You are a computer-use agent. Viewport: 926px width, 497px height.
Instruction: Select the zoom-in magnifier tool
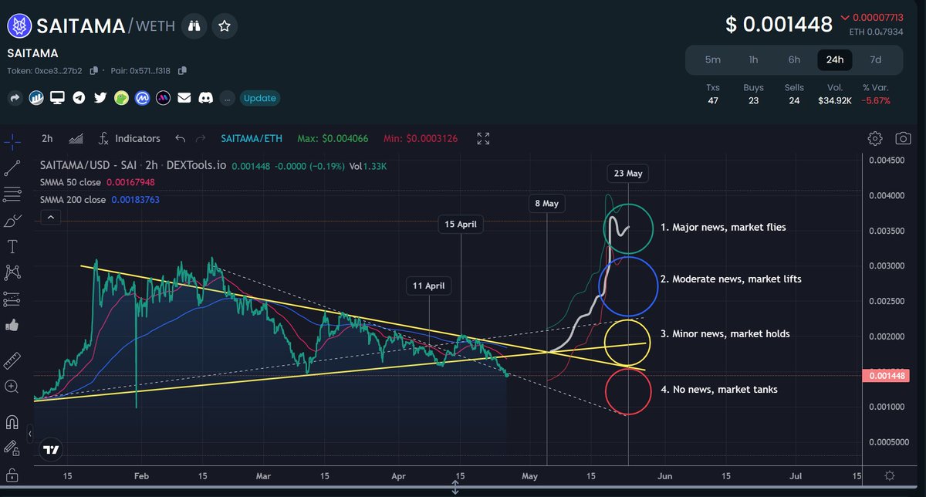[x=12, y=386]
